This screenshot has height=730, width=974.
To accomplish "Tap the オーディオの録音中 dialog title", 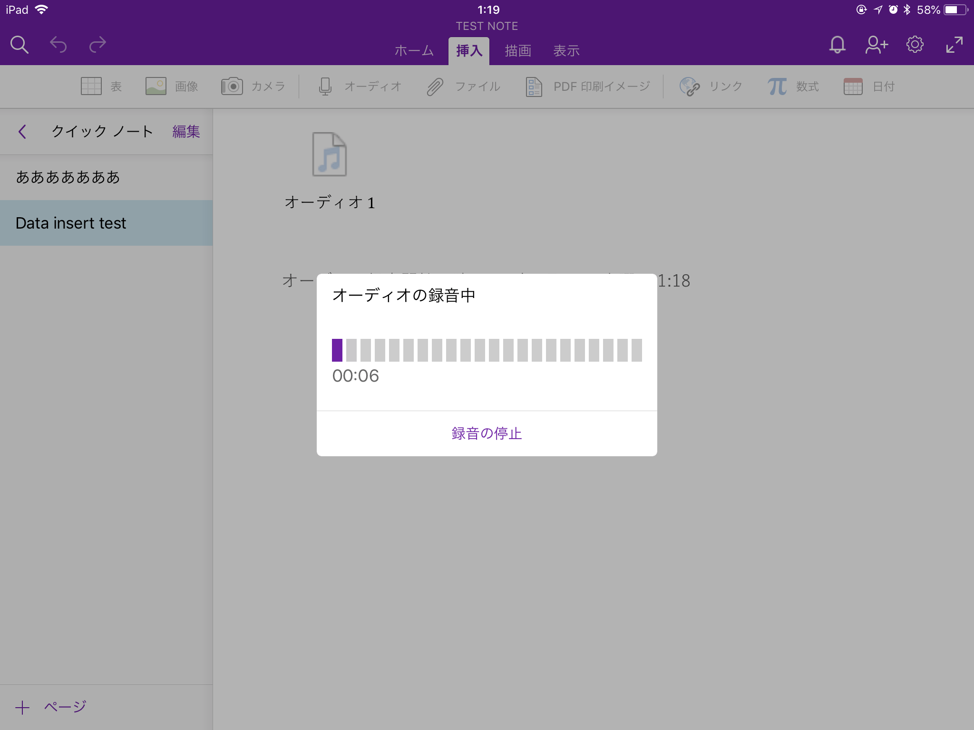I will click(404, 296).
